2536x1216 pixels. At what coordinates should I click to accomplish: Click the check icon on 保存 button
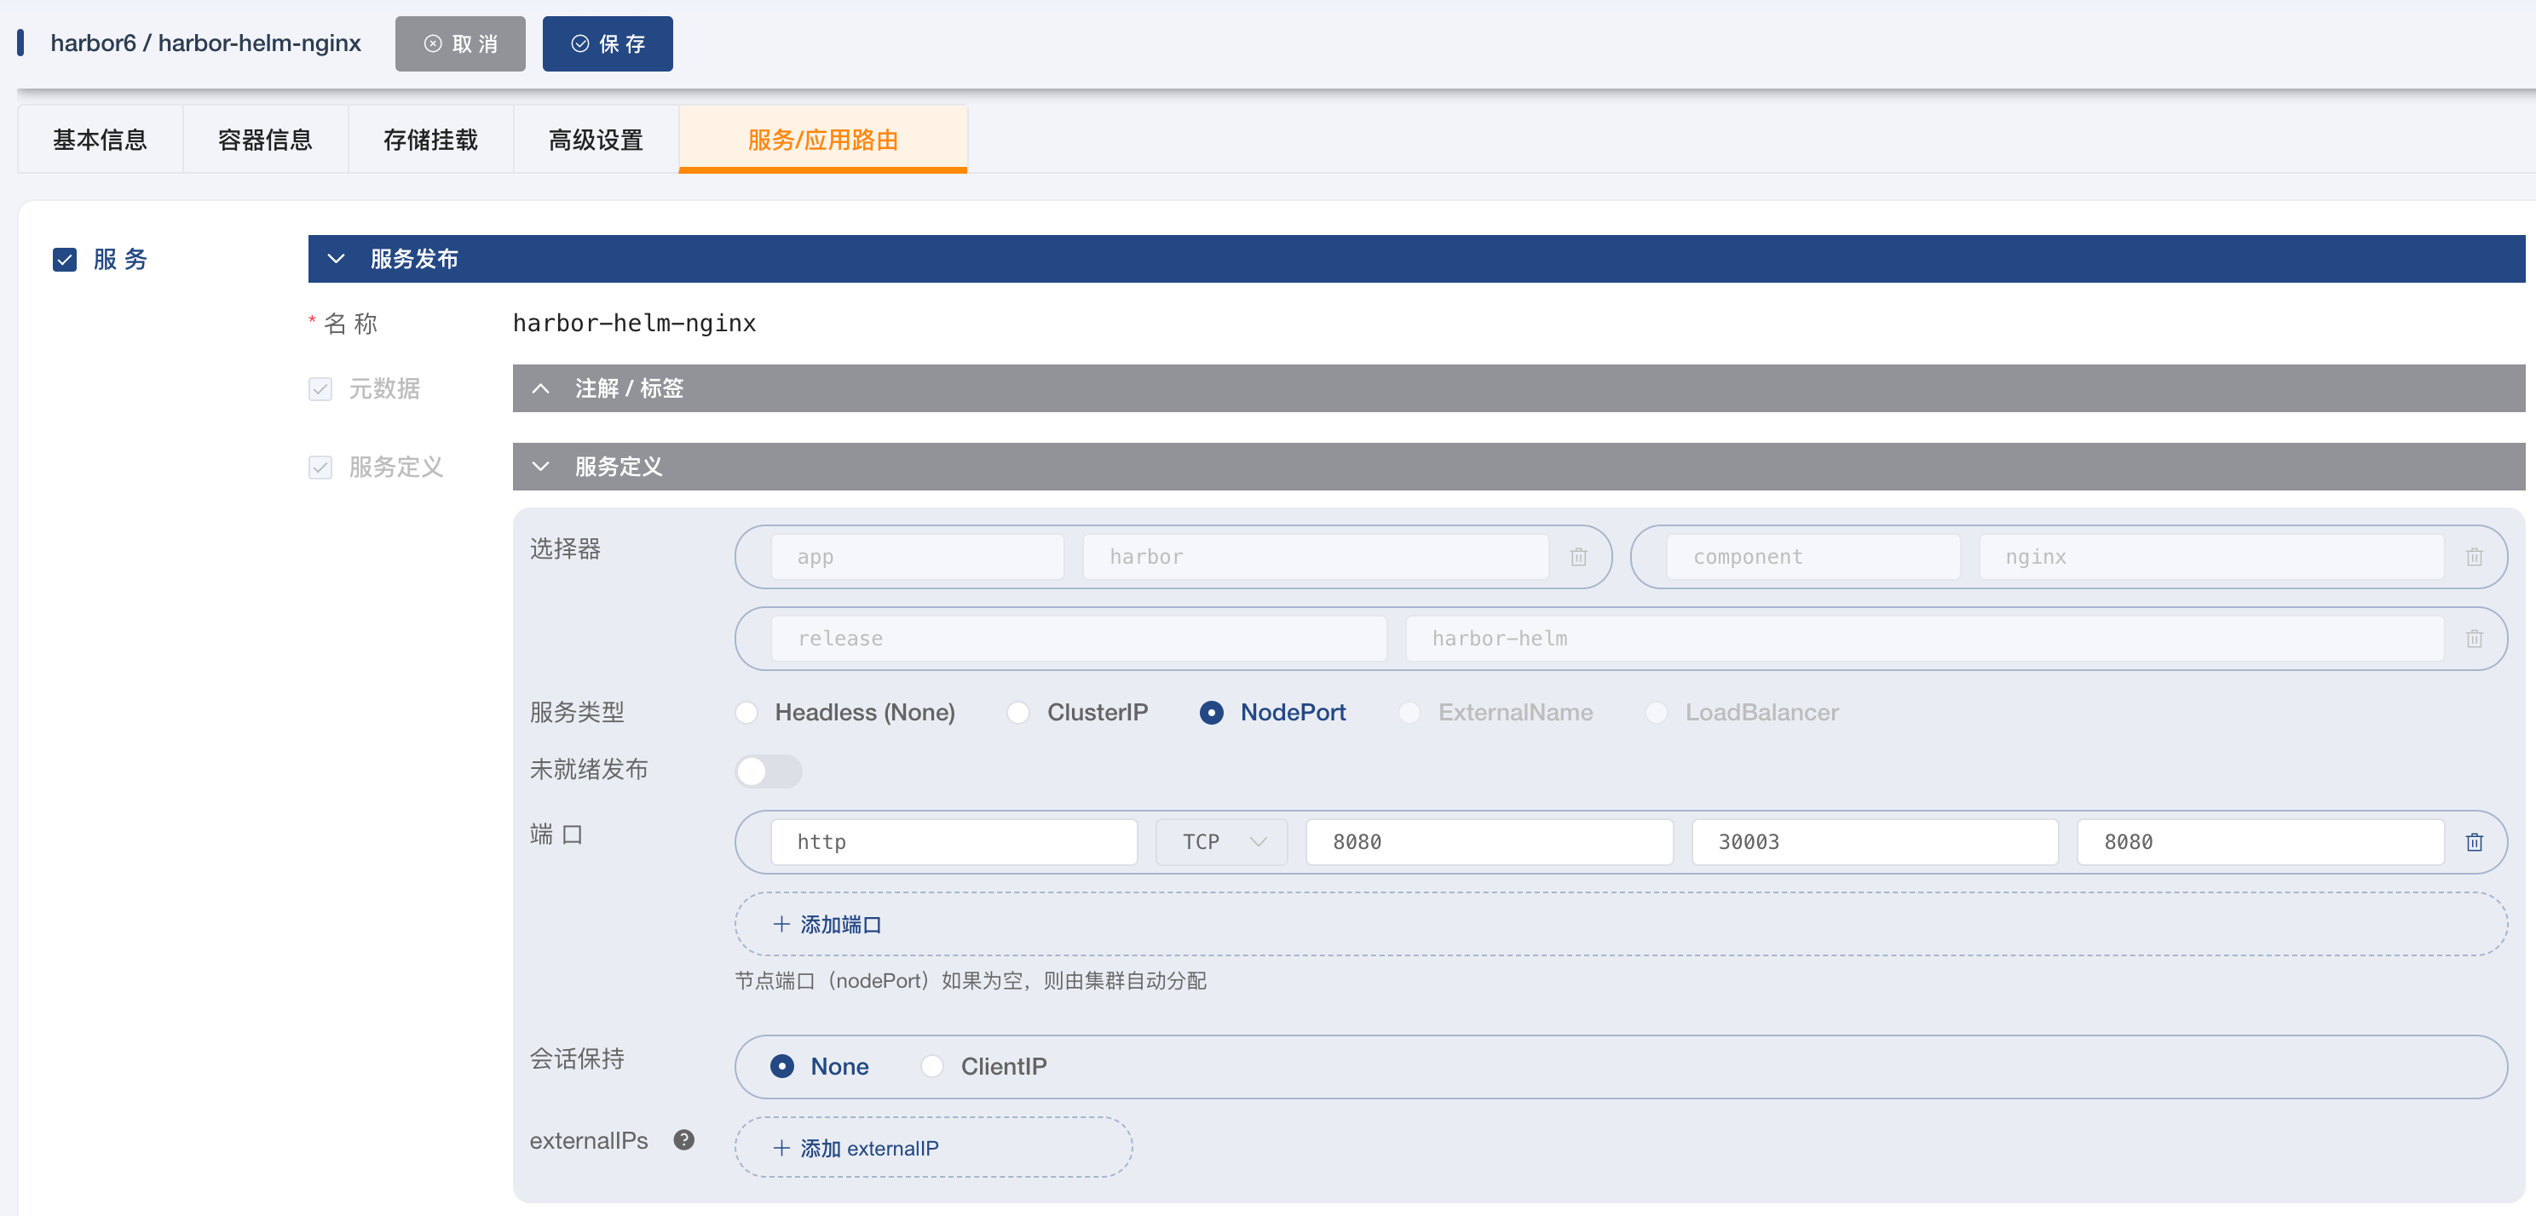(x=579, y=43)
